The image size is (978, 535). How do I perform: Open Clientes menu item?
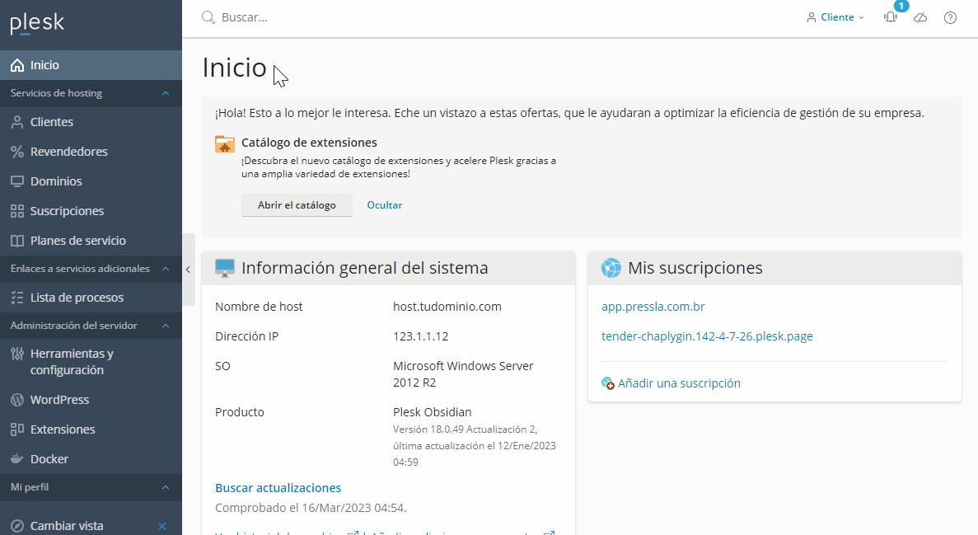pos(91,122)
